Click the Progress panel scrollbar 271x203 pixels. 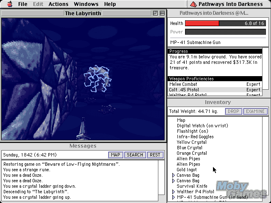click(265, 69)
